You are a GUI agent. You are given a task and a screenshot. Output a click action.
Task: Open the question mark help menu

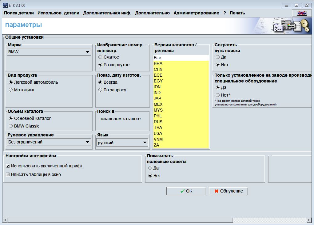pos(225,13)
